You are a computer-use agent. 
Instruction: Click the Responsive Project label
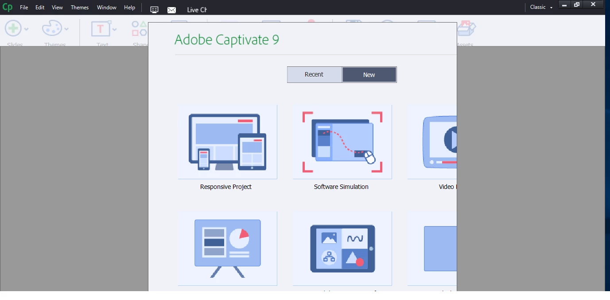pos(226,187)
